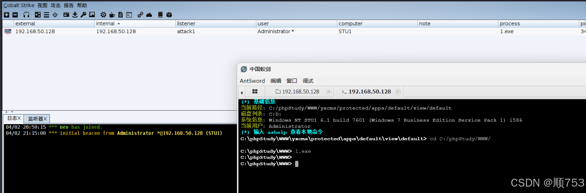Open screenshots picture icon

pos(92,15)
